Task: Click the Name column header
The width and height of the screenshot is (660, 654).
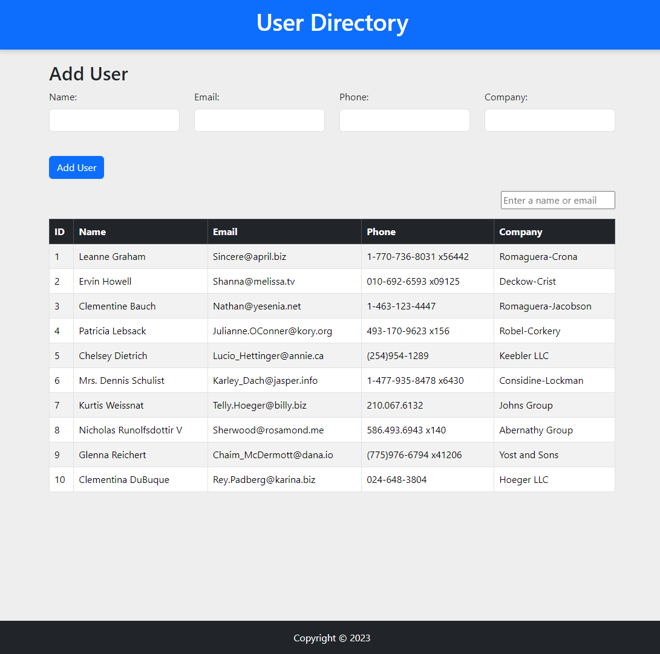Action: pos(92,231)
